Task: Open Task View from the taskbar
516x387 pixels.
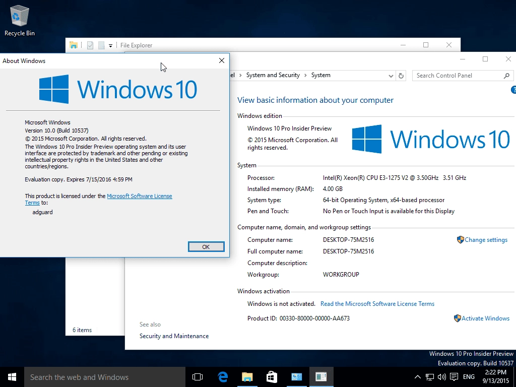Action: tap(198, 377)
